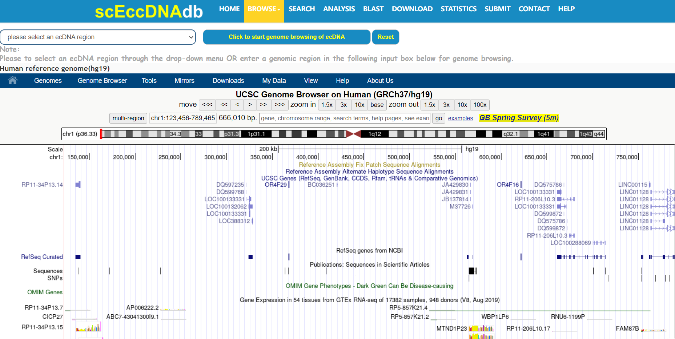The image size is (675, 339).
Task: Zoom out 10x
Action: (x=462, y=105)
